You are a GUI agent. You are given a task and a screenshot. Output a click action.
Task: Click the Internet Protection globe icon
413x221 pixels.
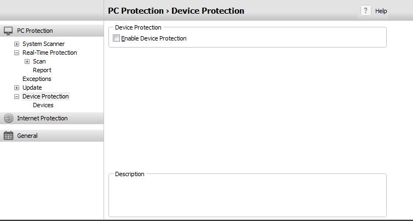coord(8,118)
